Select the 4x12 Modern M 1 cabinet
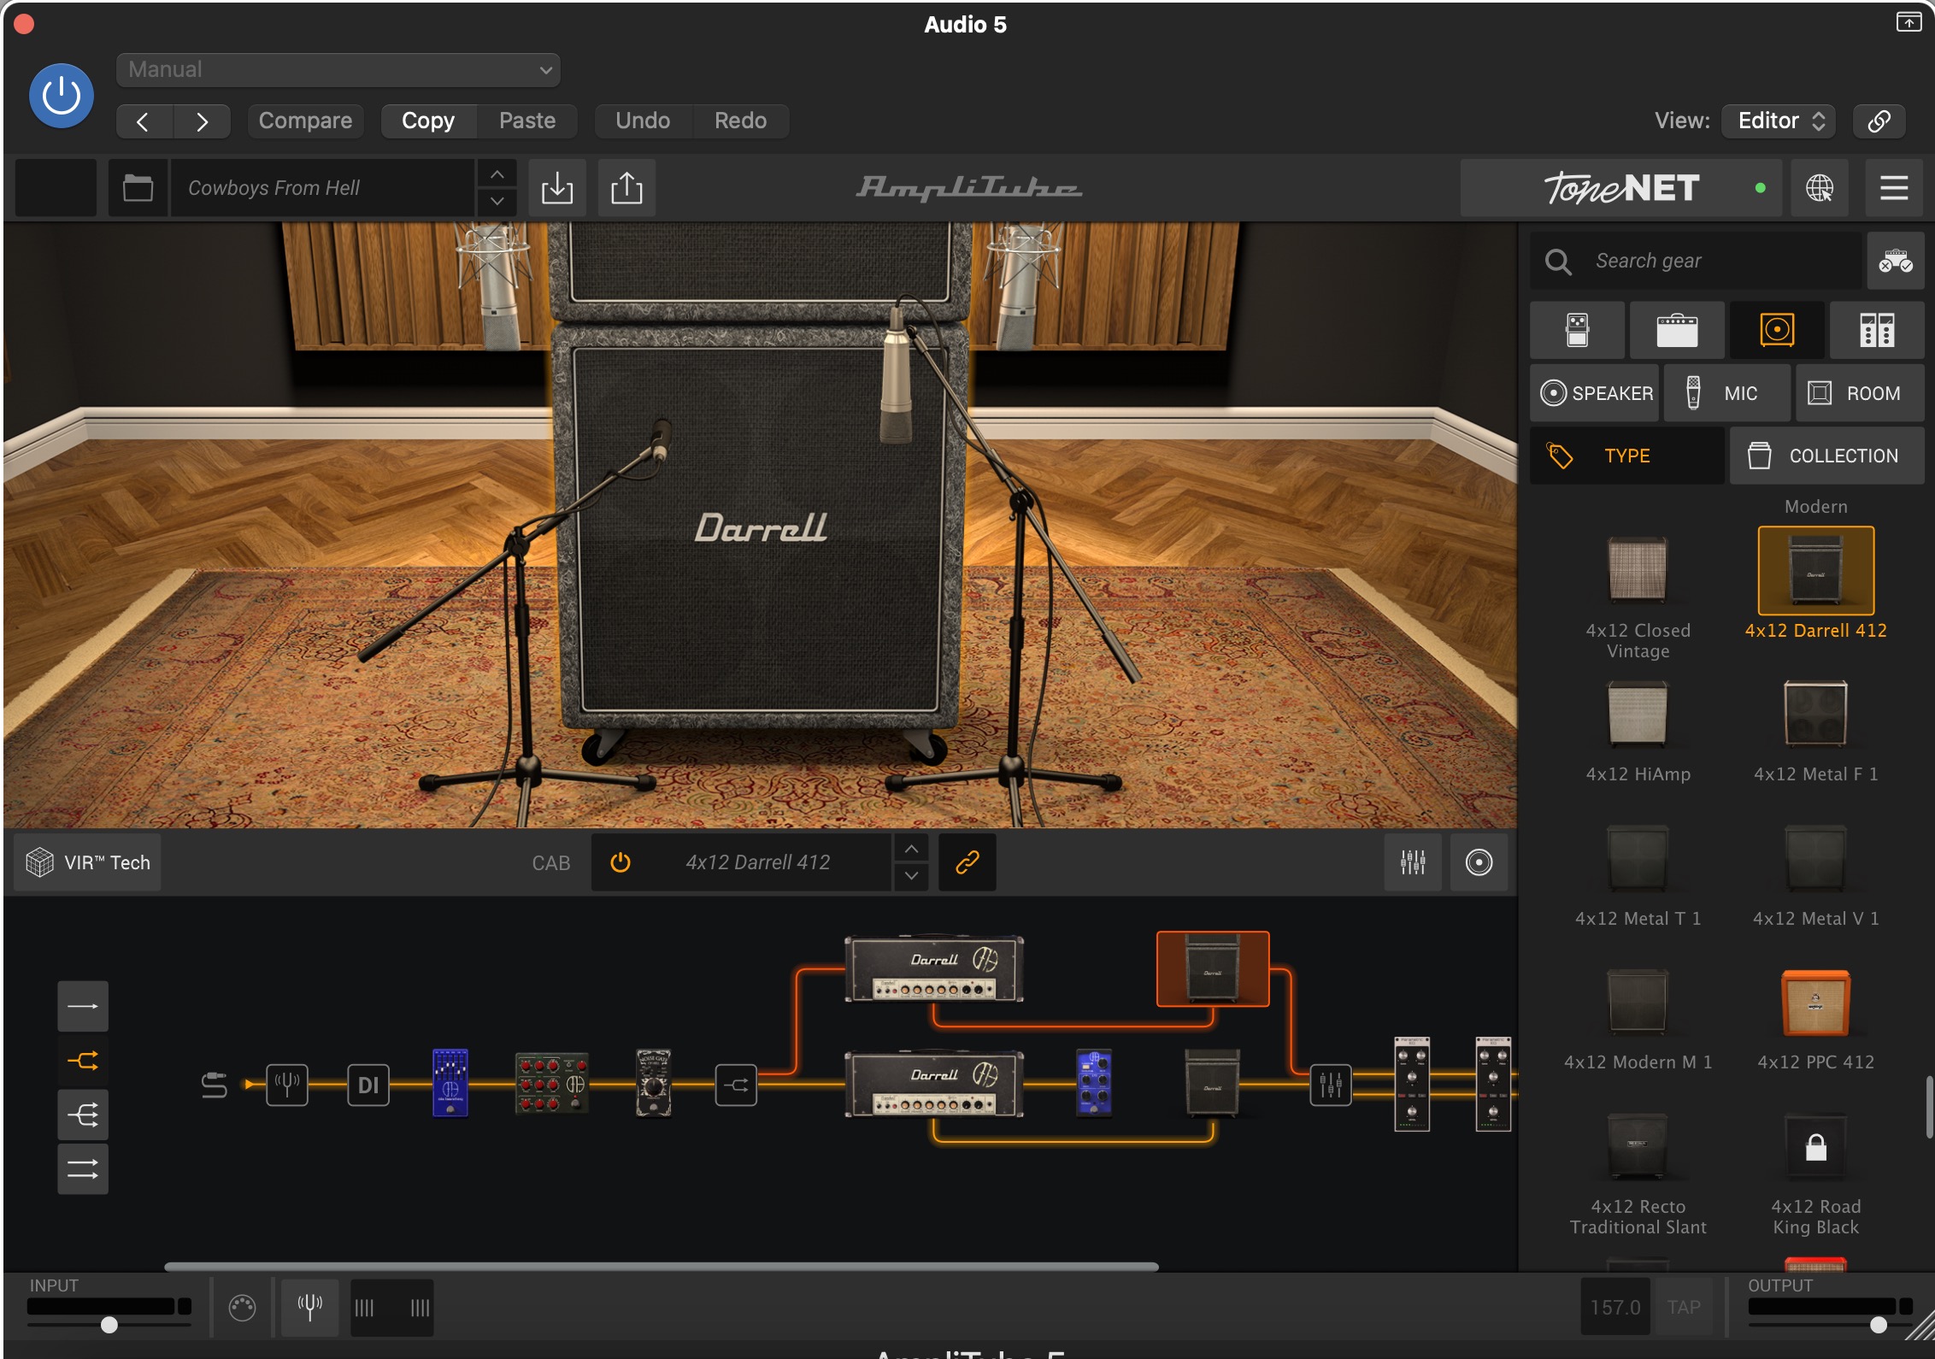This screenshot has width=1935, height=1359. click(1638, 1003)
